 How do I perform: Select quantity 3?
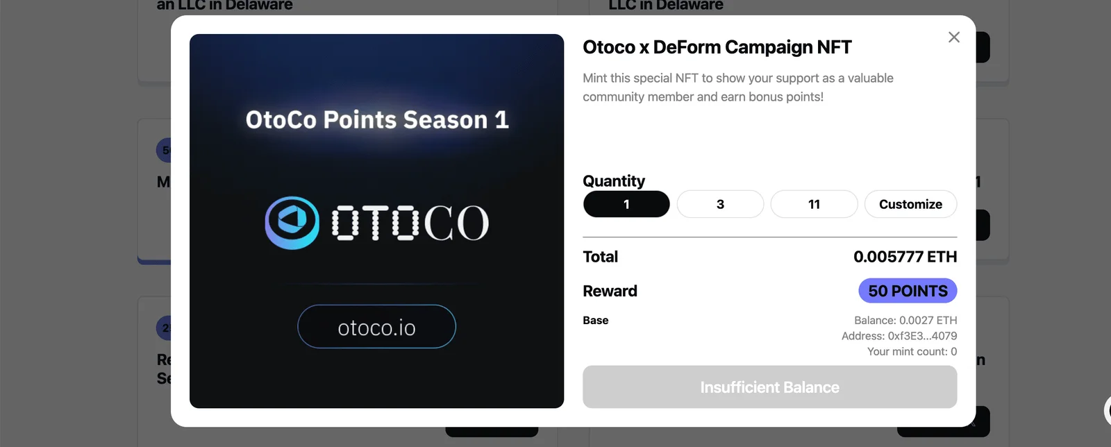pyautogui.click(x=720, y=204)
